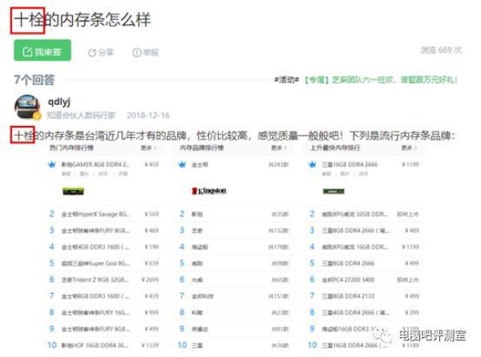Open the qdlyj username profile link

pyautogui.click(x=59, y=102)
